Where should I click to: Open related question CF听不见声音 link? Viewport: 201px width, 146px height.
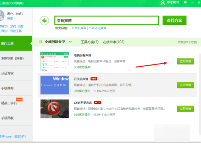(97, 28)
